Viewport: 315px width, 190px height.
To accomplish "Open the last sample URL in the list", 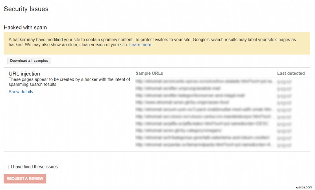I will click(x=203, y=145).
